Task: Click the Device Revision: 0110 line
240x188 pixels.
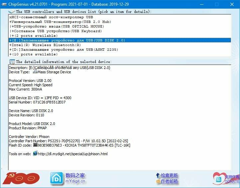Action: [26, 115]
